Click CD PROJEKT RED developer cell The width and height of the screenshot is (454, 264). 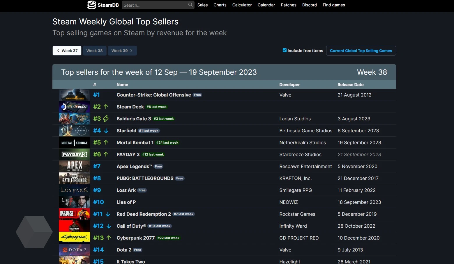(x=299, y=238)
